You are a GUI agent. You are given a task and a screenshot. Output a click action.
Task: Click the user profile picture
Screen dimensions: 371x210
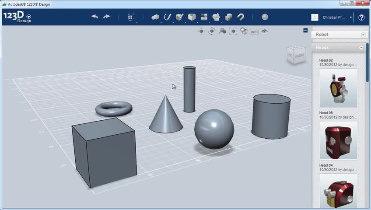315,17
